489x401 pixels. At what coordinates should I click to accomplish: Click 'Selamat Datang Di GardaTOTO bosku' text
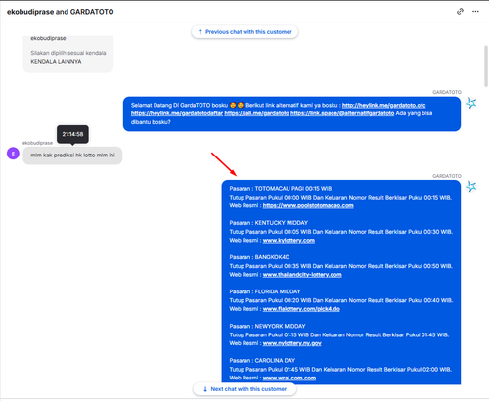pos(179,105)
